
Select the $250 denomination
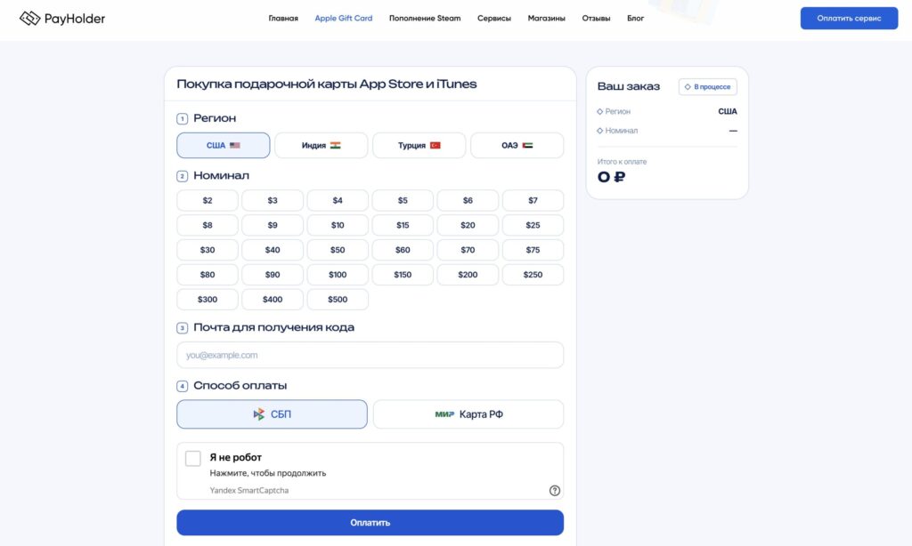pyautogui.click(x=533, y=275)
